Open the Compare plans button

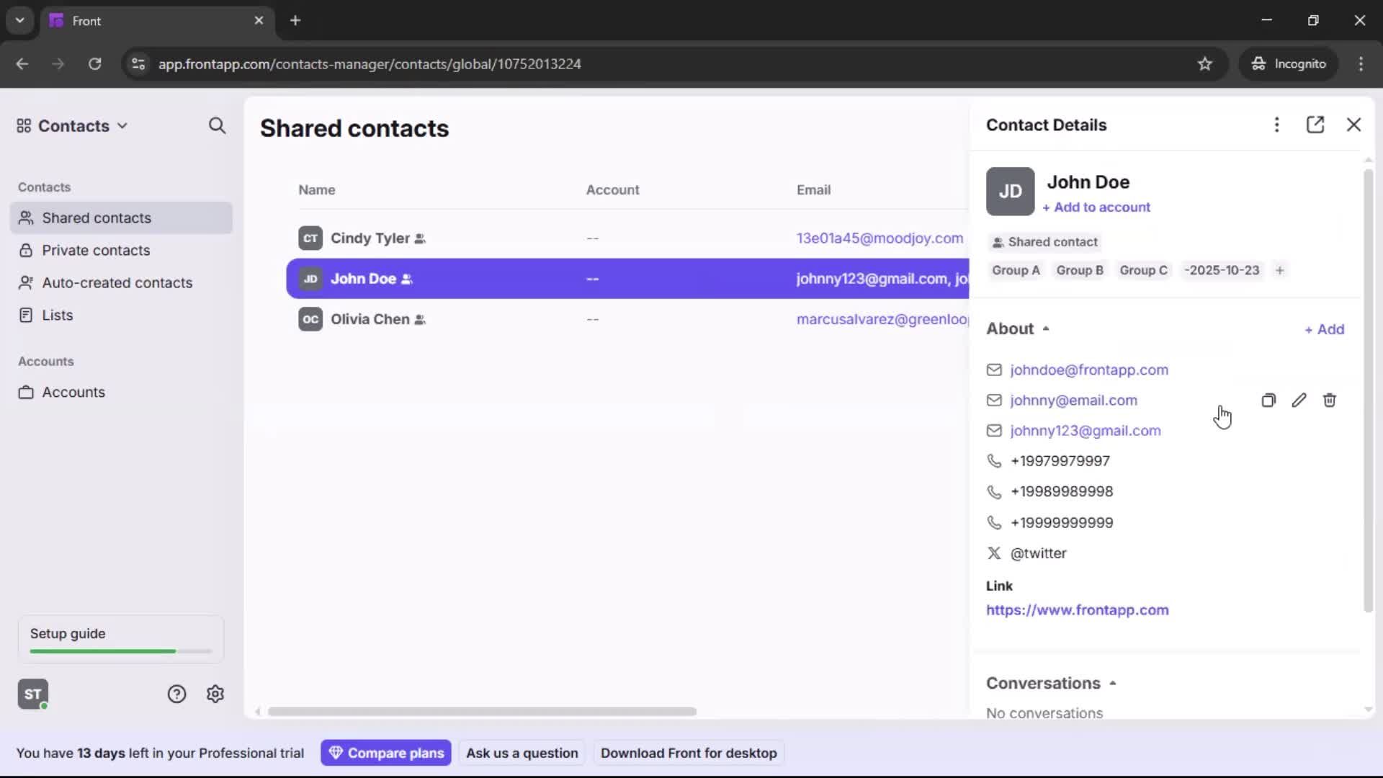click(385, 752)
